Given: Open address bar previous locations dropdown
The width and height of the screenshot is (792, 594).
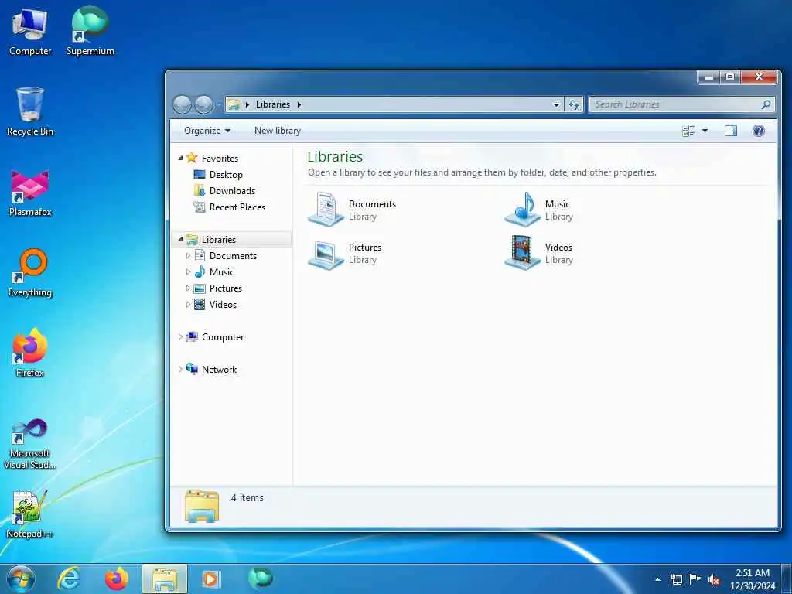Looking at the screenshot, I should tap(556, 104).
